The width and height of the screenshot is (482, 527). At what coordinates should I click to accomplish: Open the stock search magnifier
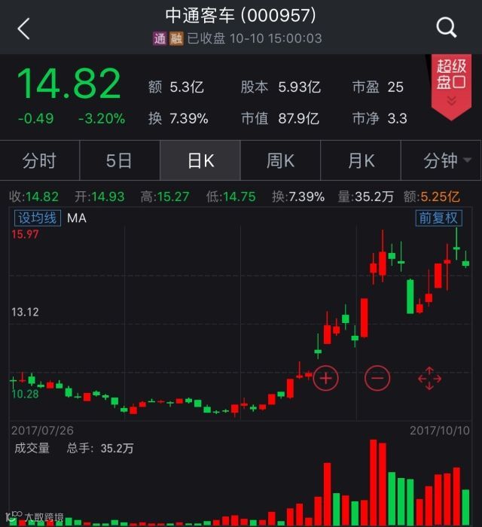(447, 28)
